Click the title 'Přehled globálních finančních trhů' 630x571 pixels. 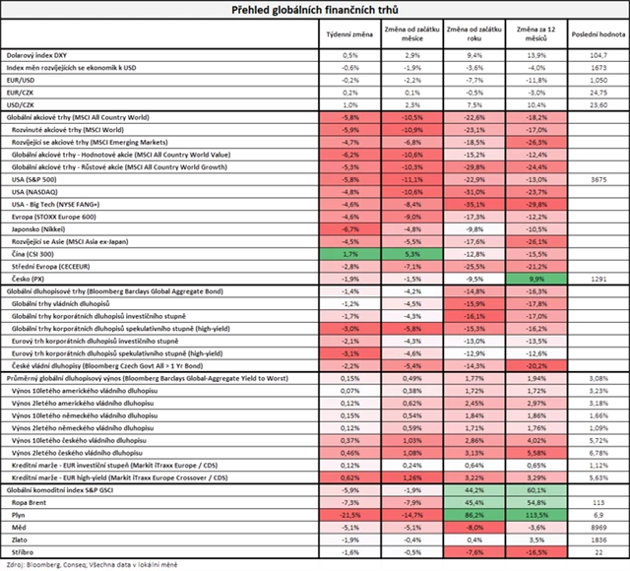click(316, 10)
